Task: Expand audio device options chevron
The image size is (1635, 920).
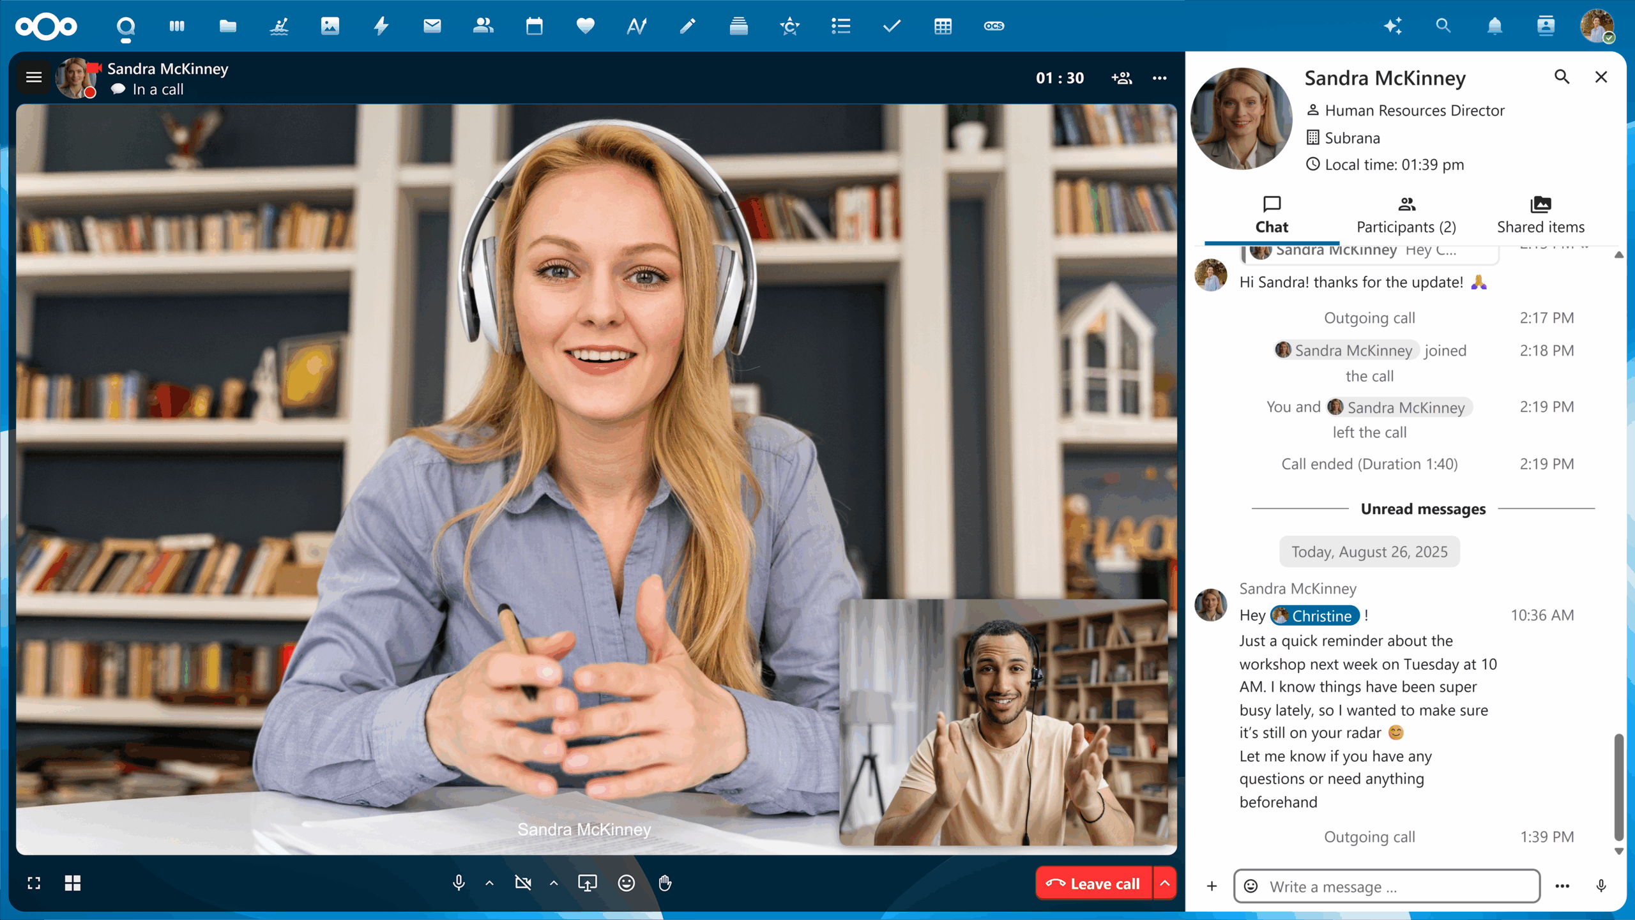Action: [490, 883]
